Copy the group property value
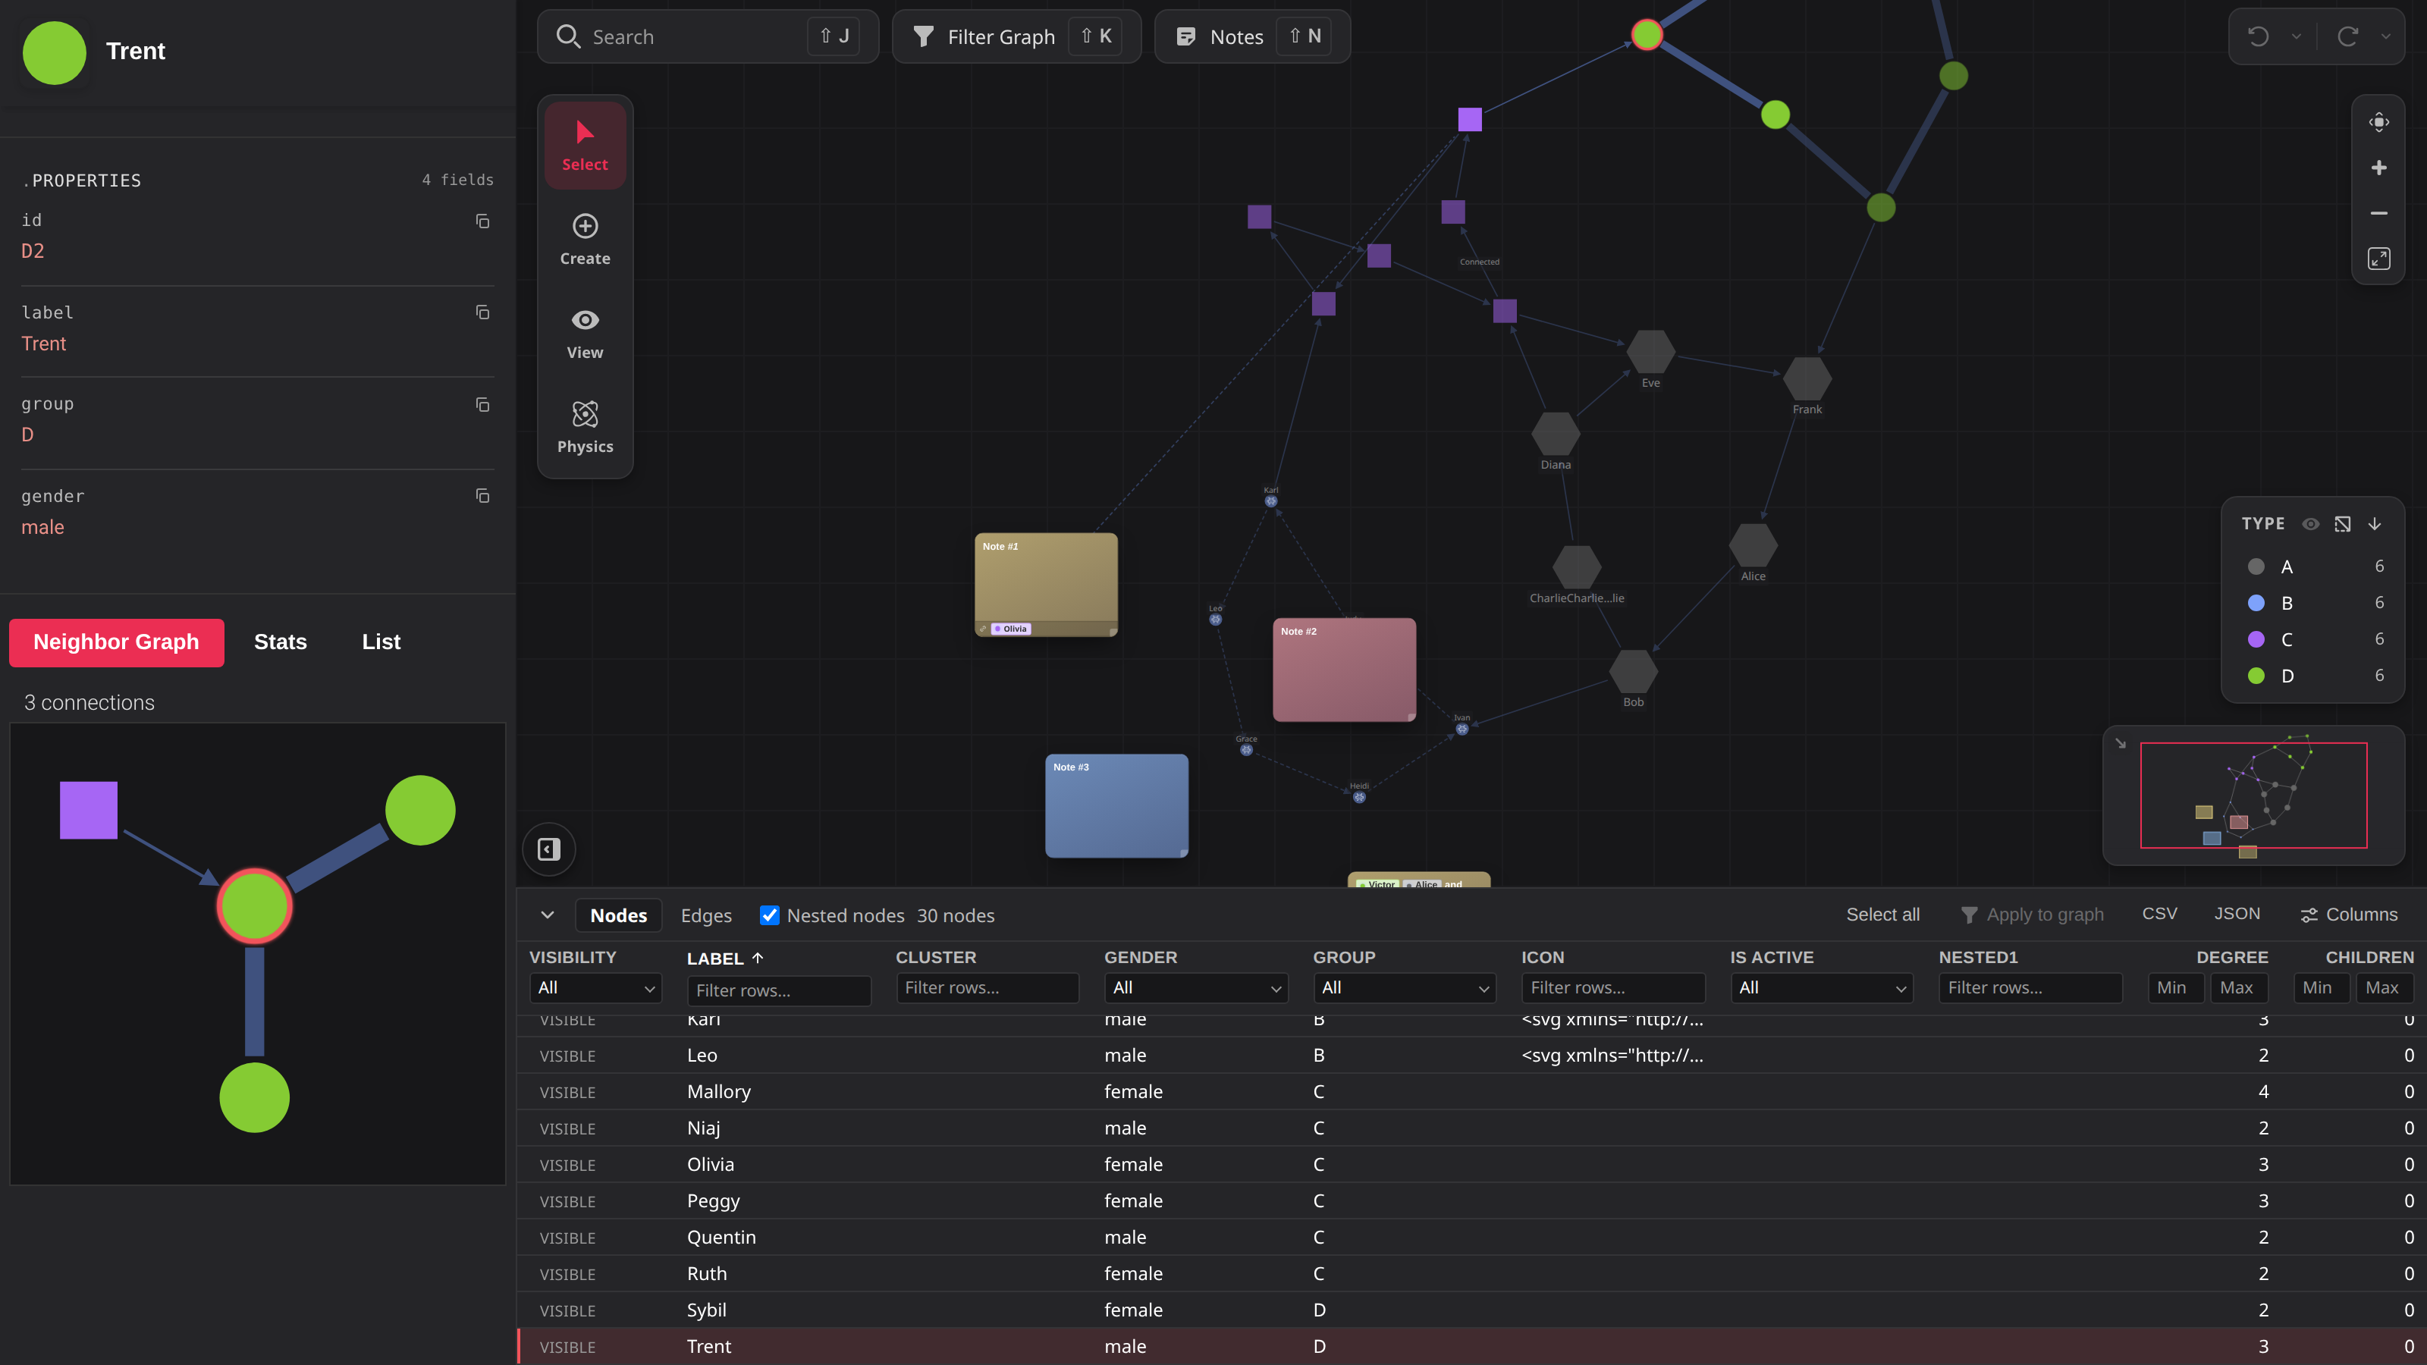Screen dimensions: 2427x1365 click(x=482, y=405)
